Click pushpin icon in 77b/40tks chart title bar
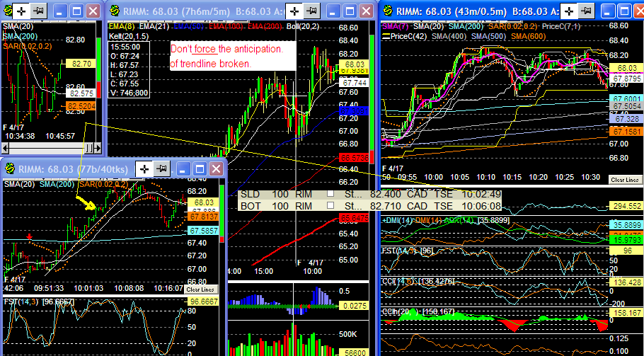 [161, 168]
